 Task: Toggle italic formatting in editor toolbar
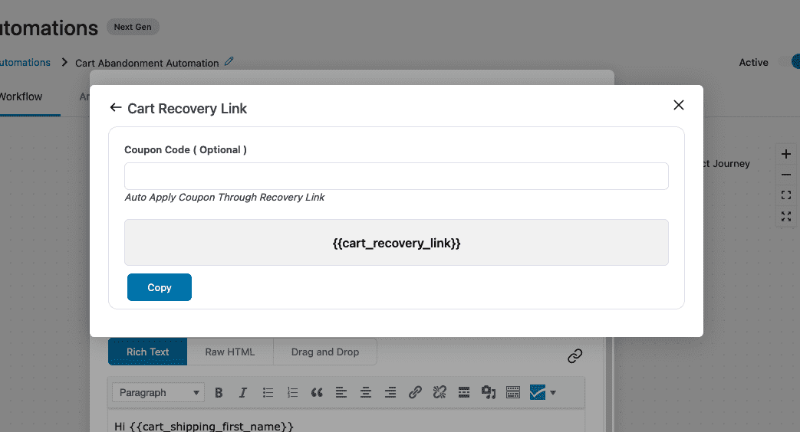(x=243, y=392)
